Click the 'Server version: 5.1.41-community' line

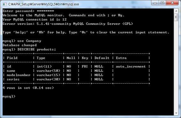[68, 24]
